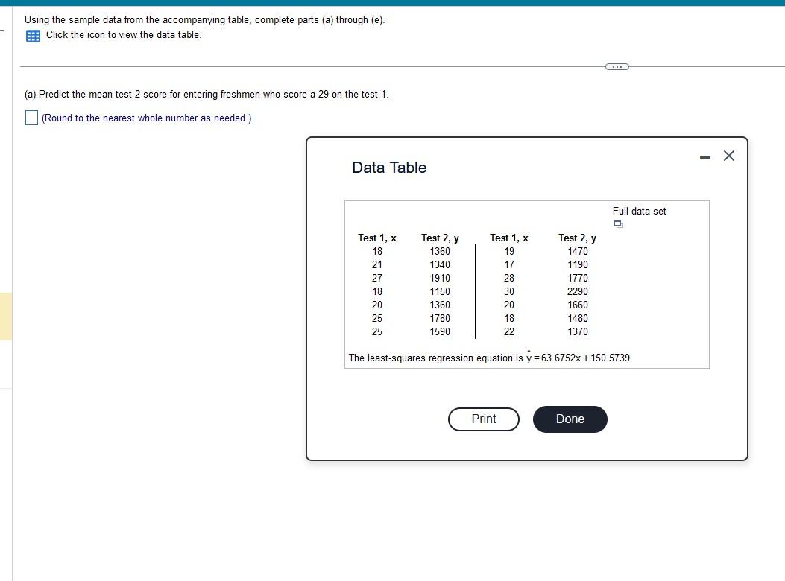
Task: Select the Test 1, x column header
Action: click(376, 238)
